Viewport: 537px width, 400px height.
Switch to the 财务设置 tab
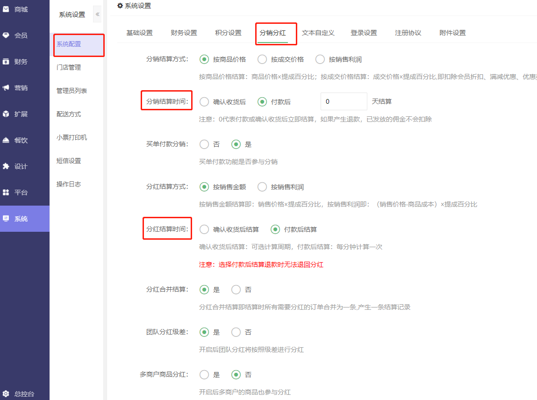[x=184, y=33]
